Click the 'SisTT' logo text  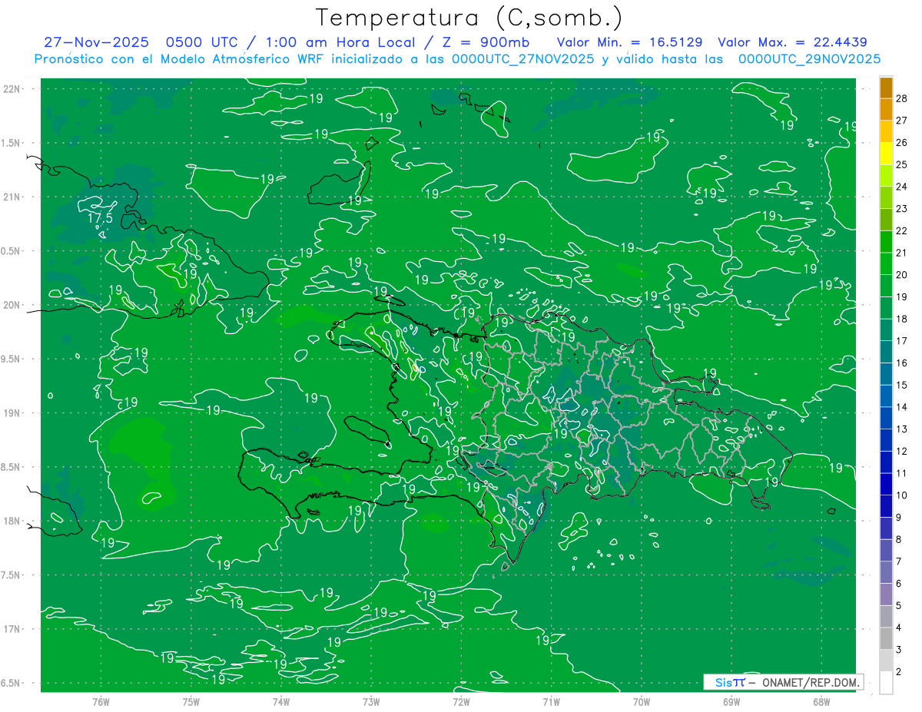(x=730, y=682)
